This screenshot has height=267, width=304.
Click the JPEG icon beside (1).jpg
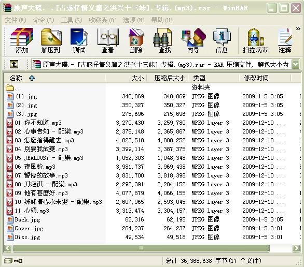click(10, 96)
